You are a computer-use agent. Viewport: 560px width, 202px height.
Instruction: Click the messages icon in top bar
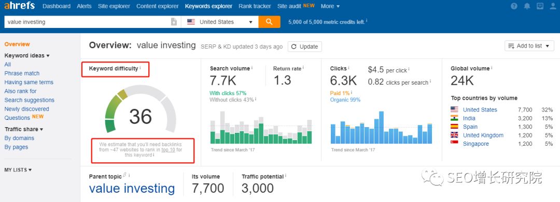tap(540, 6)
